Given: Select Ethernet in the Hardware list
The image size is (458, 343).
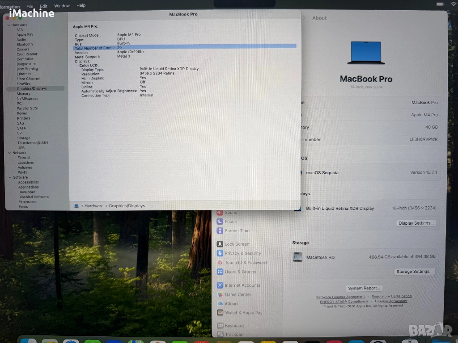Looking at the screenshot, I should click(24, 74).
